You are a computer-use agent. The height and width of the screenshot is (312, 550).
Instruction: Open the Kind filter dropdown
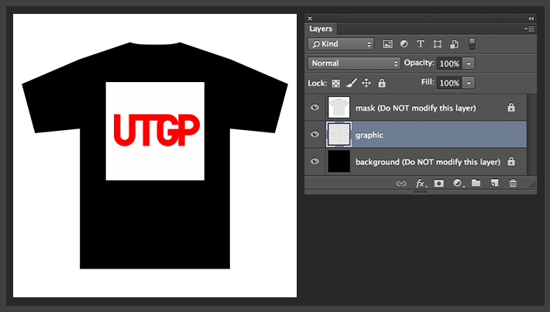[x=341, y=44]
